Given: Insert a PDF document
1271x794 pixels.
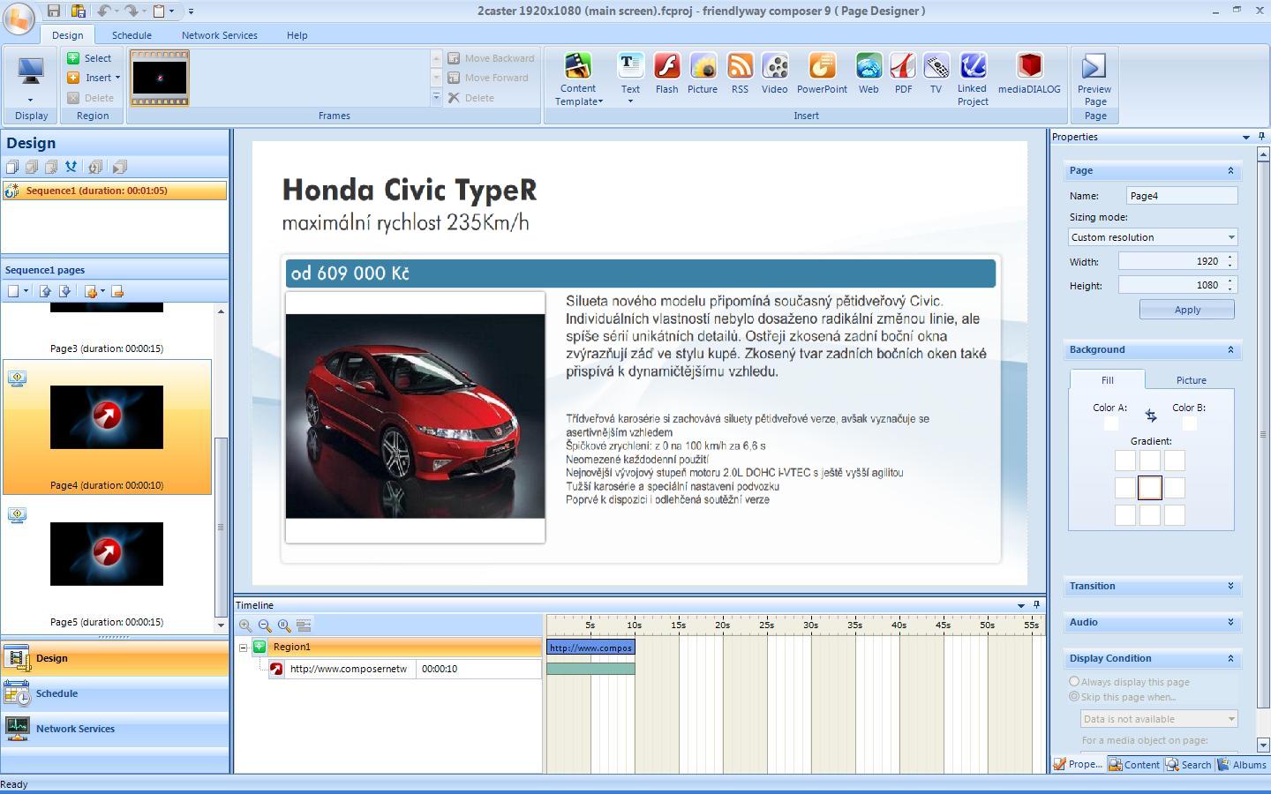Looking at the screenshot, I should click(903, 73).
